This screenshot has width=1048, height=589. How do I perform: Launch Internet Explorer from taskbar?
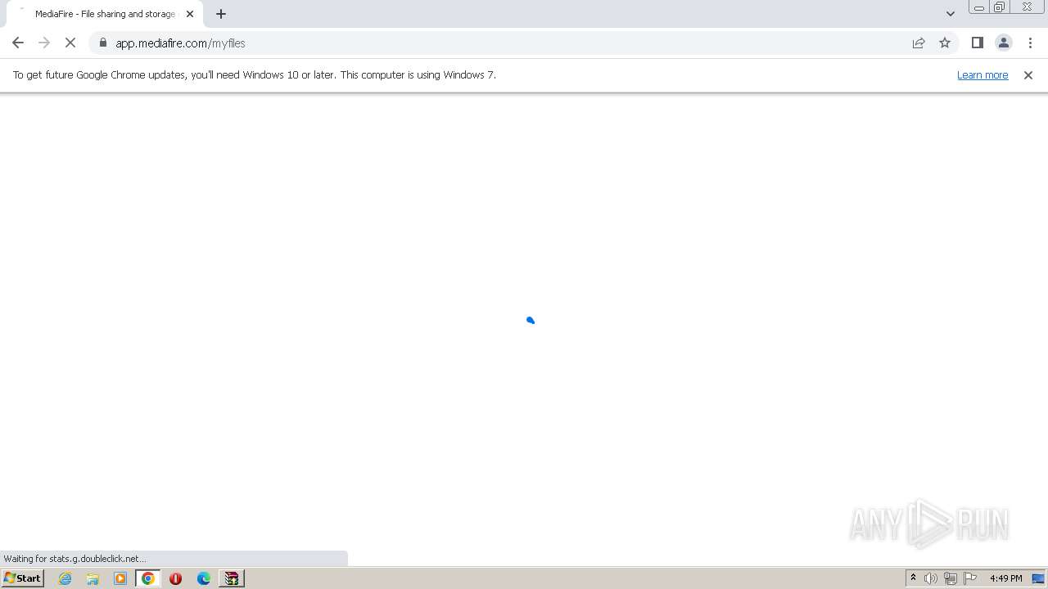(65, 578)
